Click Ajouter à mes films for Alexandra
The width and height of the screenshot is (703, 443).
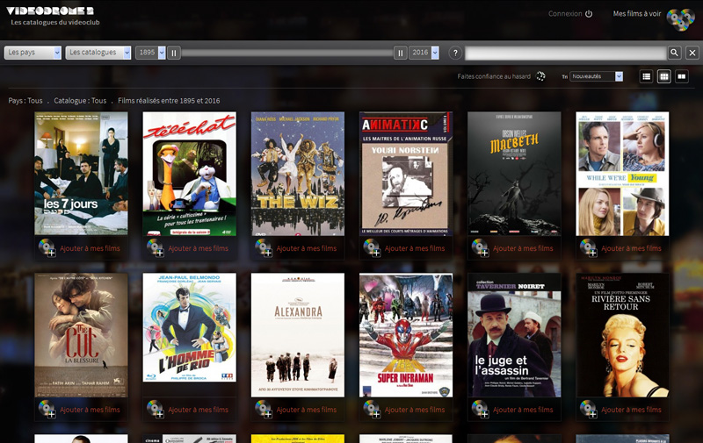click(306, 410)
